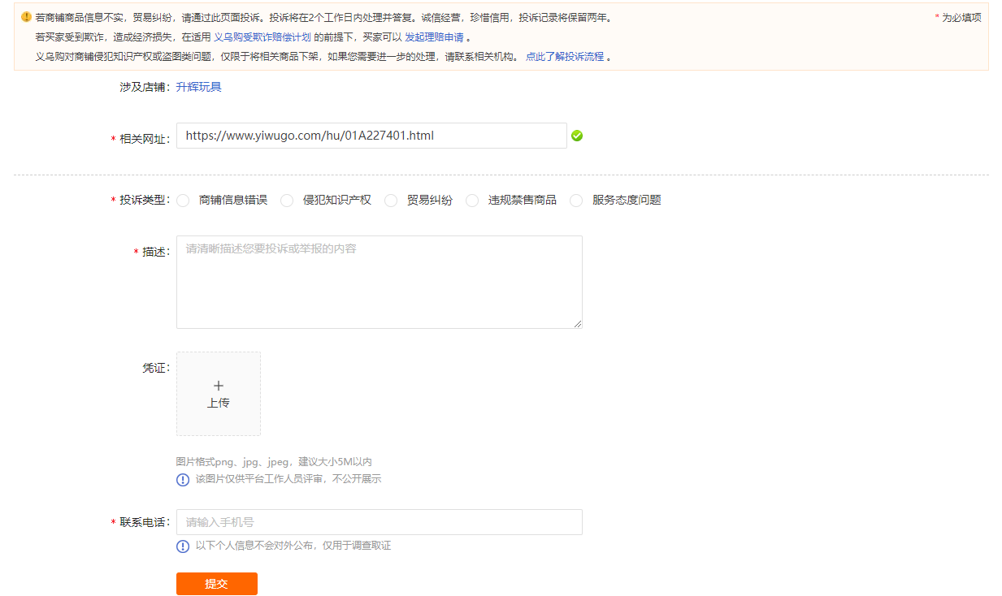Click the orange warning icon in the notice
Viewport: 1002px width, 596px height.
26,17
